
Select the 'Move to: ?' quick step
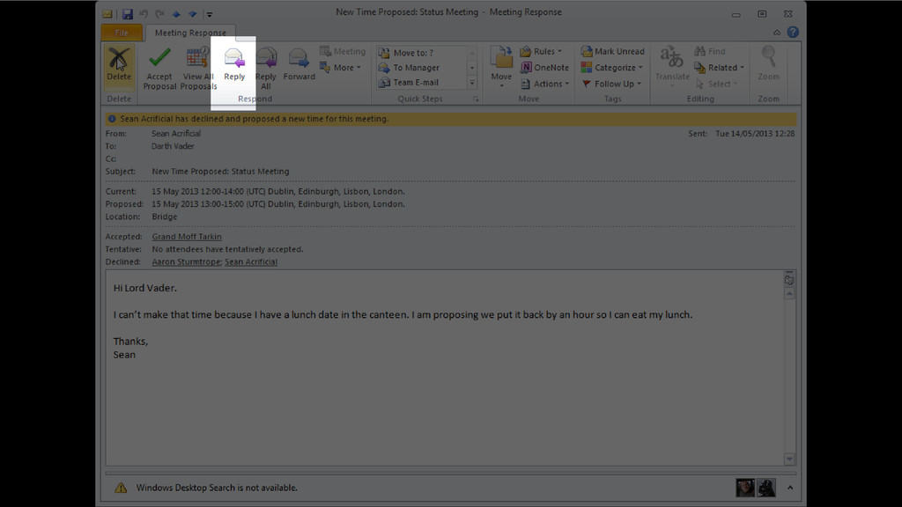click(x=422, y=52)
